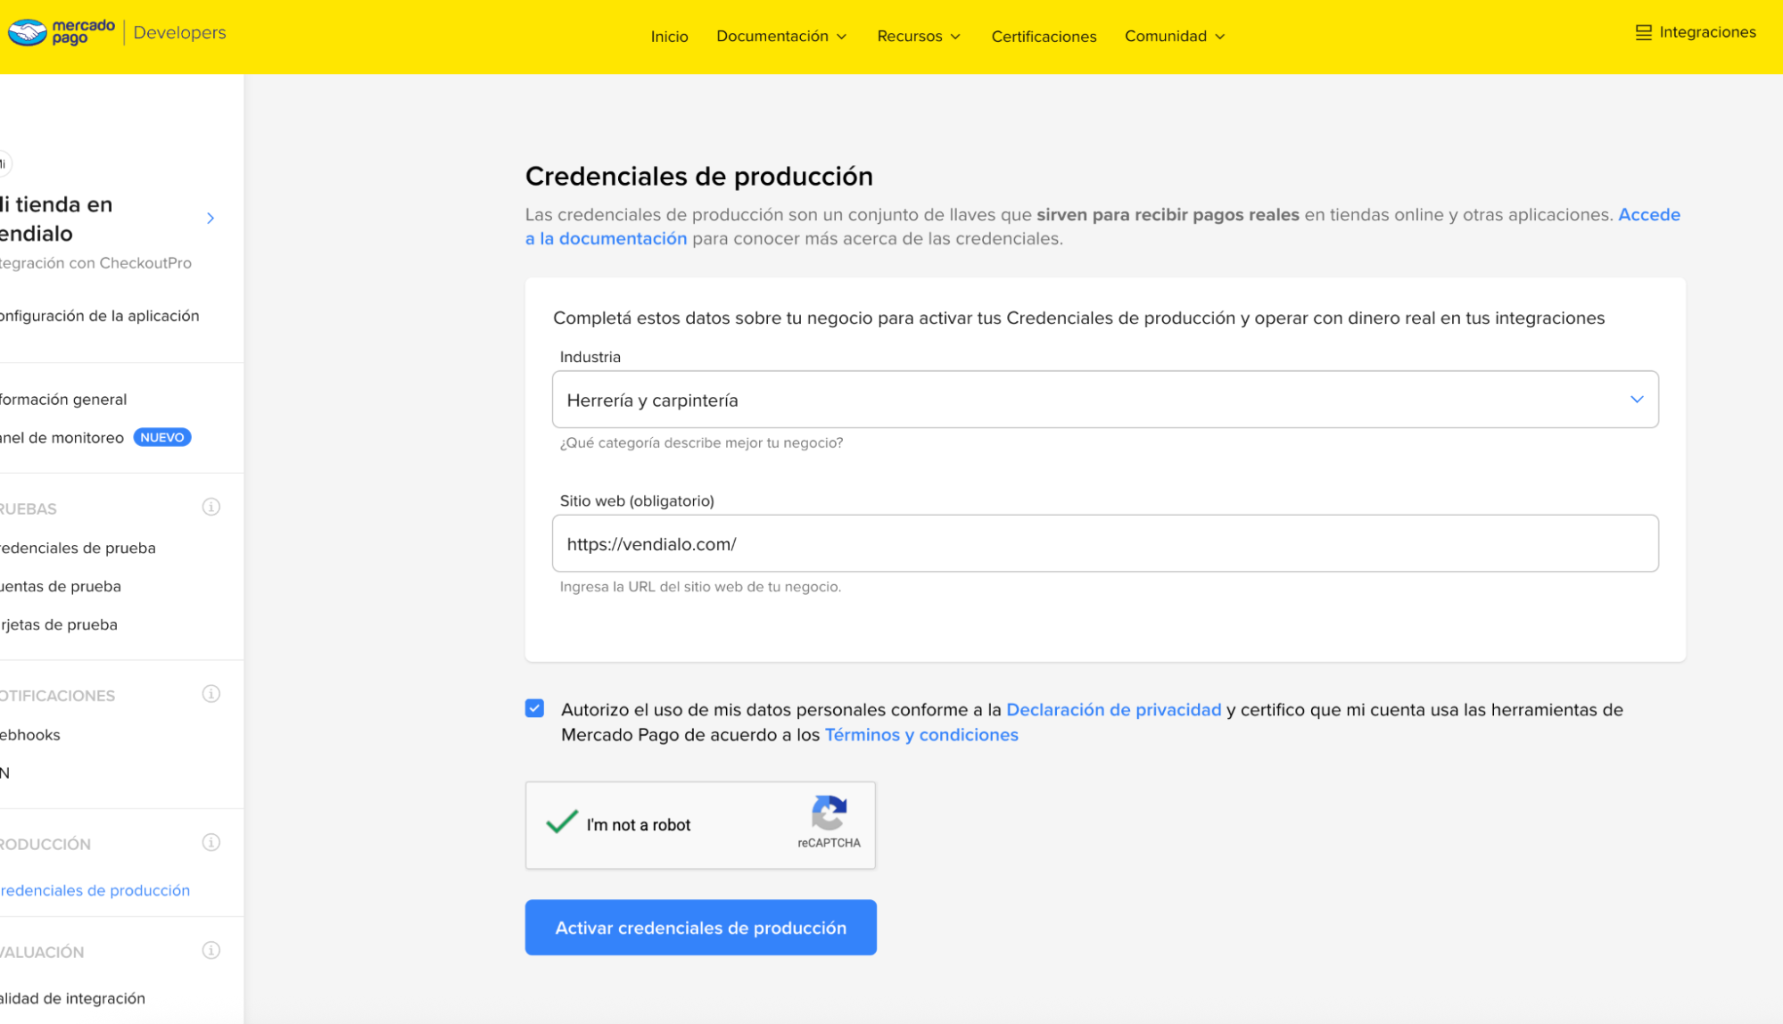The image size is (1783, 1024).
Task: Click info icon beside PRODUCCIÓN section
Action: pos(211,842)
